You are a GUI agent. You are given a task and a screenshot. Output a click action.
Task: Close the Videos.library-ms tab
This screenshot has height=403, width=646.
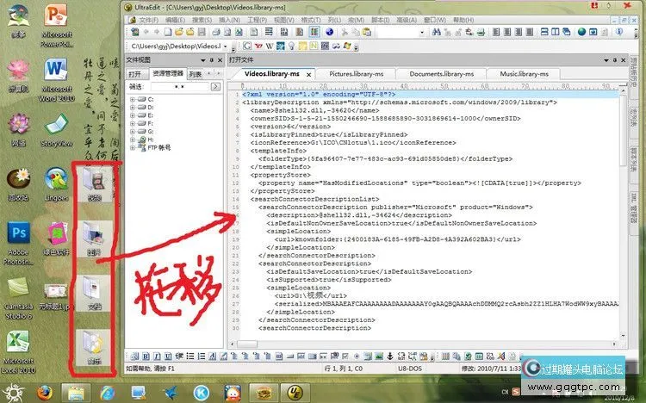coord(308,75)
